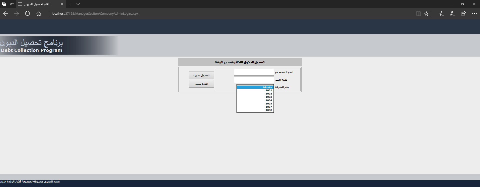Open the Add notes pen icon
Viewport: 480px width, 187px height.
[x=452, y=14]
